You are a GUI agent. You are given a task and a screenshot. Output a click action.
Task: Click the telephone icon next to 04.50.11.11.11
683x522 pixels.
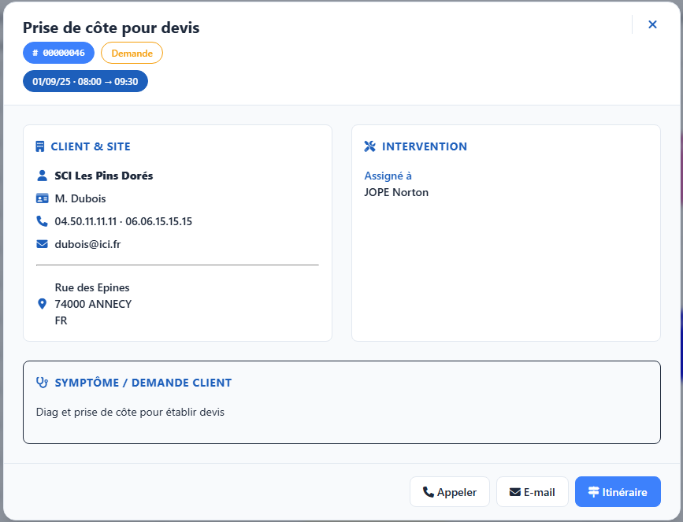(x=42, y=221)
